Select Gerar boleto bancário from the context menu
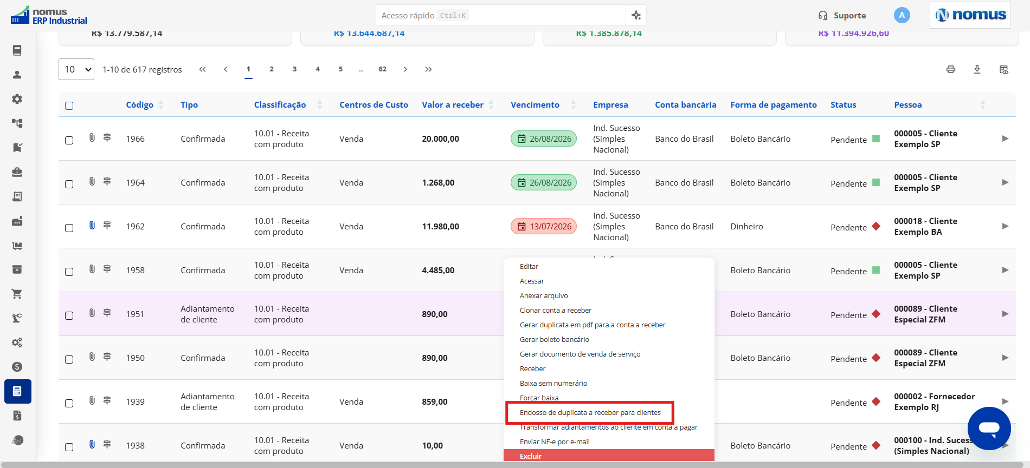 point(554,339)
